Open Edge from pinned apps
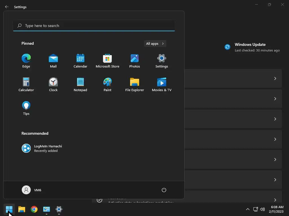The image size is (289, 216). (x=26, y=61)
